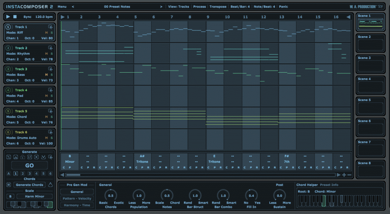
Task: Click View: Tracks in top bar
Action: pos(178,7)
